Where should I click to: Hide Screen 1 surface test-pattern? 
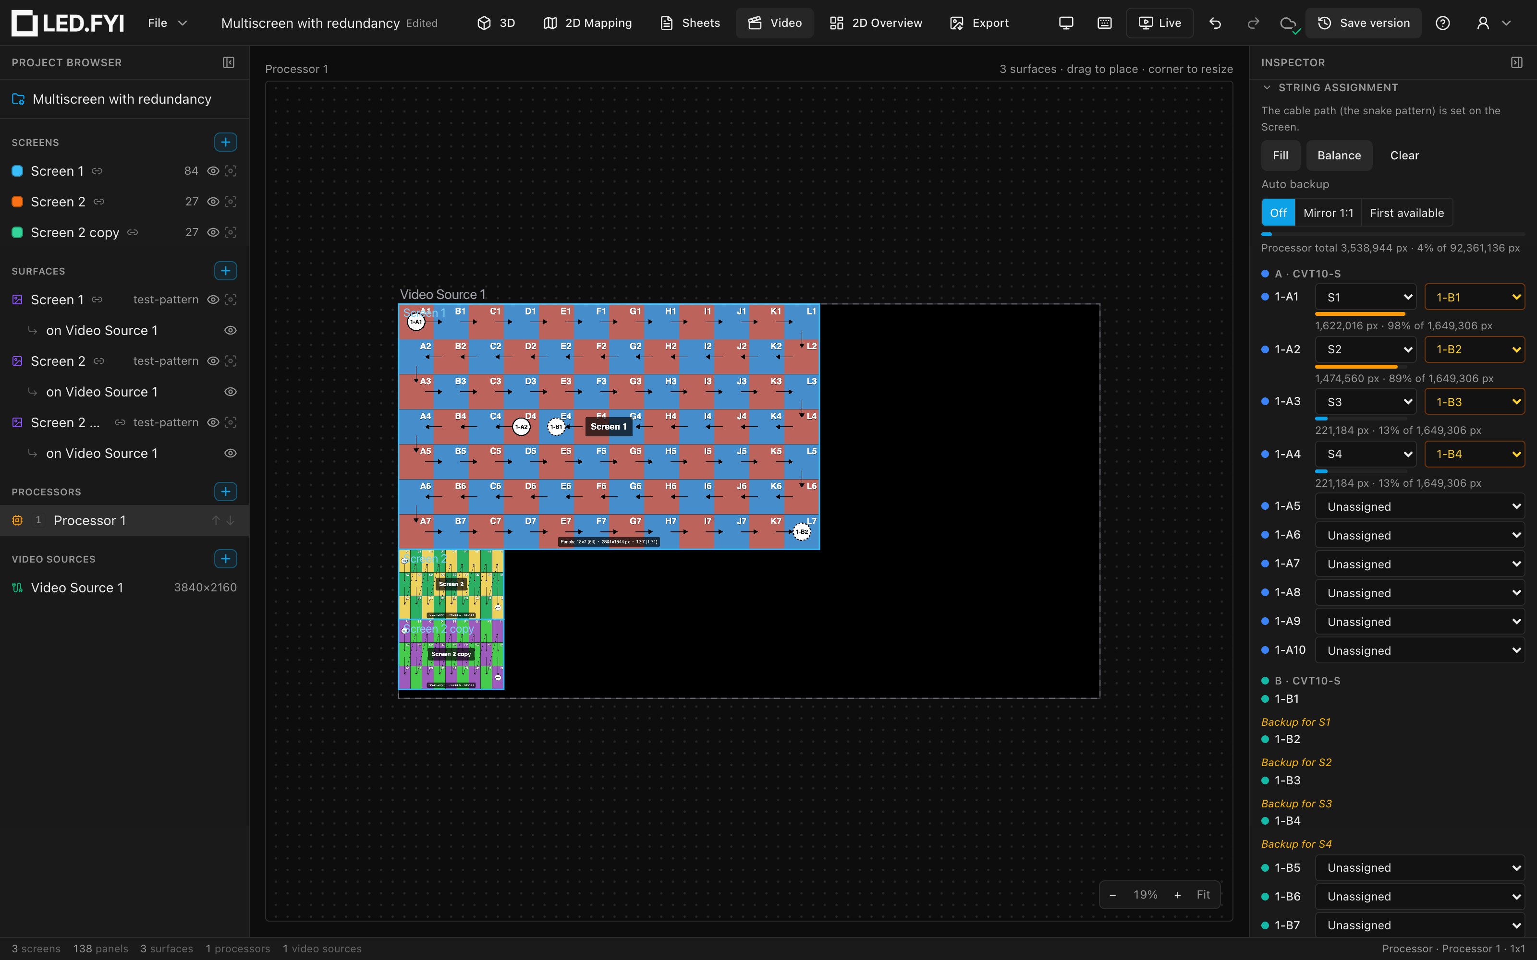pos(213,300)
